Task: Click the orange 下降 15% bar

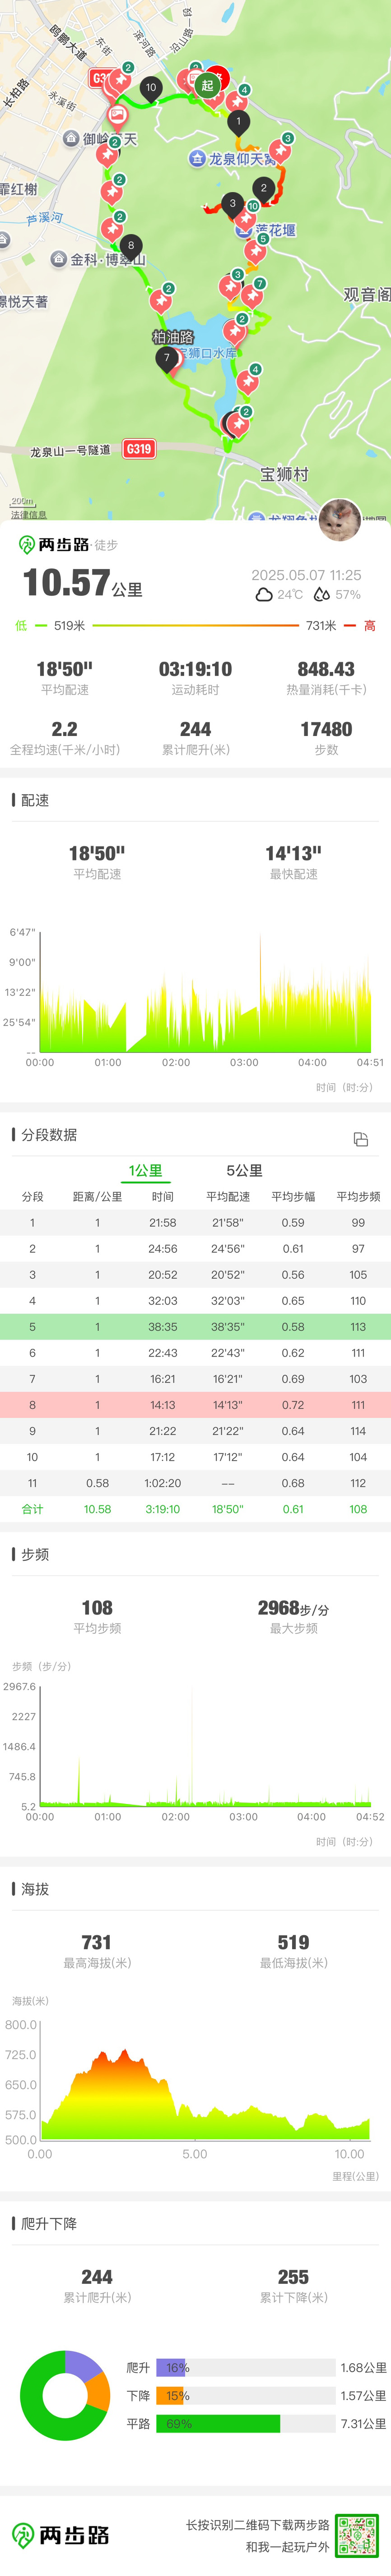Action: click(171, 2395)
